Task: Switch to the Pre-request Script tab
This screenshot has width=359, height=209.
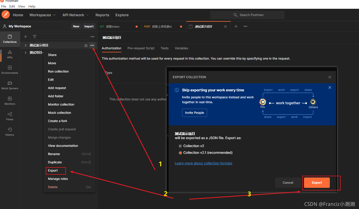Action: click(x=141, y=48)
